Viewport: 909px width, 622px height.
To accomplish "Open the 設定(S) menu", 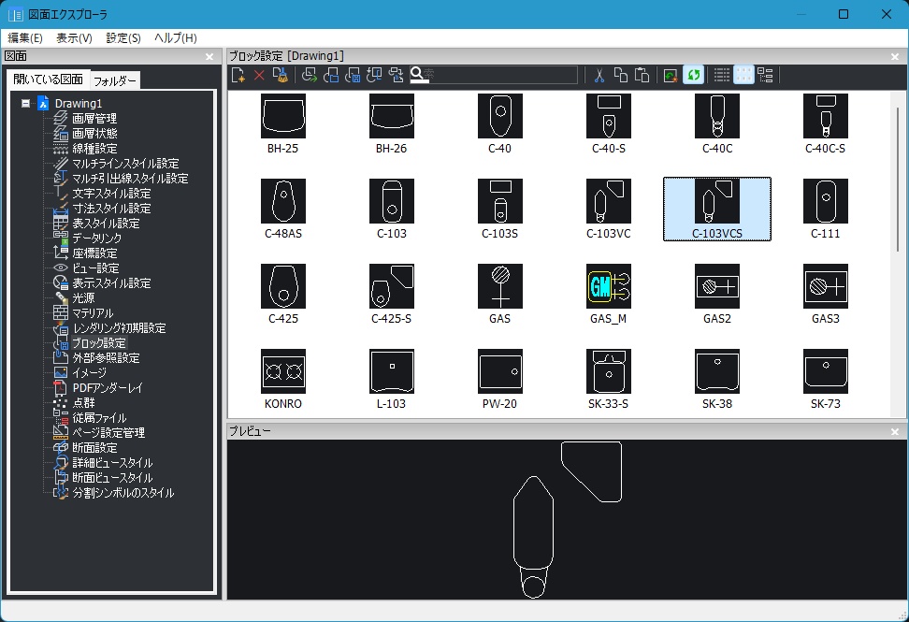I will point(123,38).
